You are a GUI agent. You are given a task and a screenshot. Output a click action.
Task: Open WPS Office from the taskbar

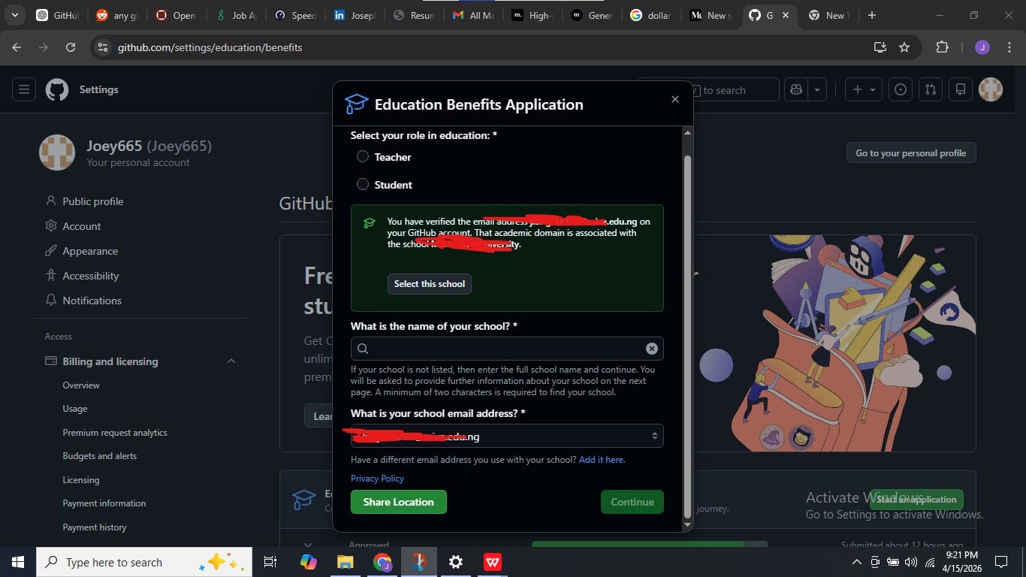[493, 562]
